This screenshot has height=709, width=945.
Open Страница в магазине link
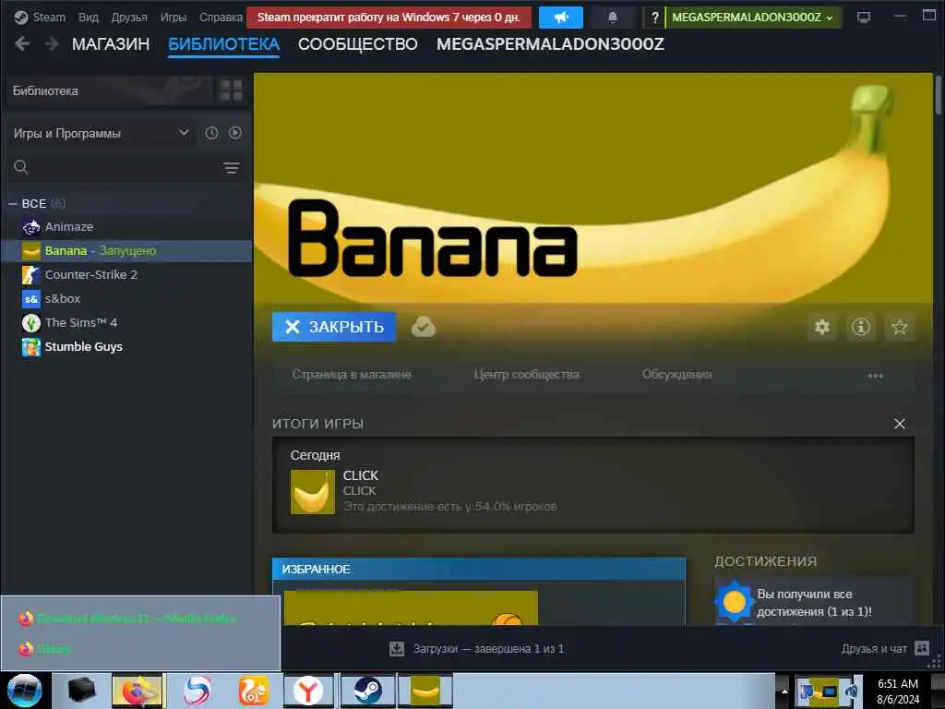point(352,375)
